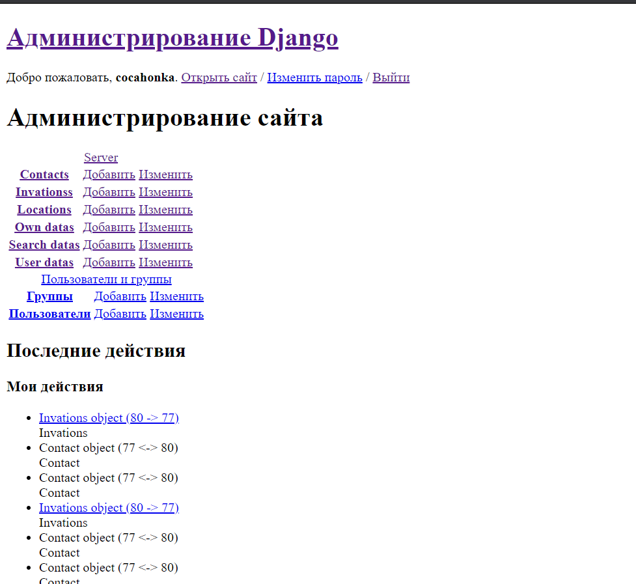Log out via the Выйти link
This screenshot has width=636, height=584.
point(391,77)
